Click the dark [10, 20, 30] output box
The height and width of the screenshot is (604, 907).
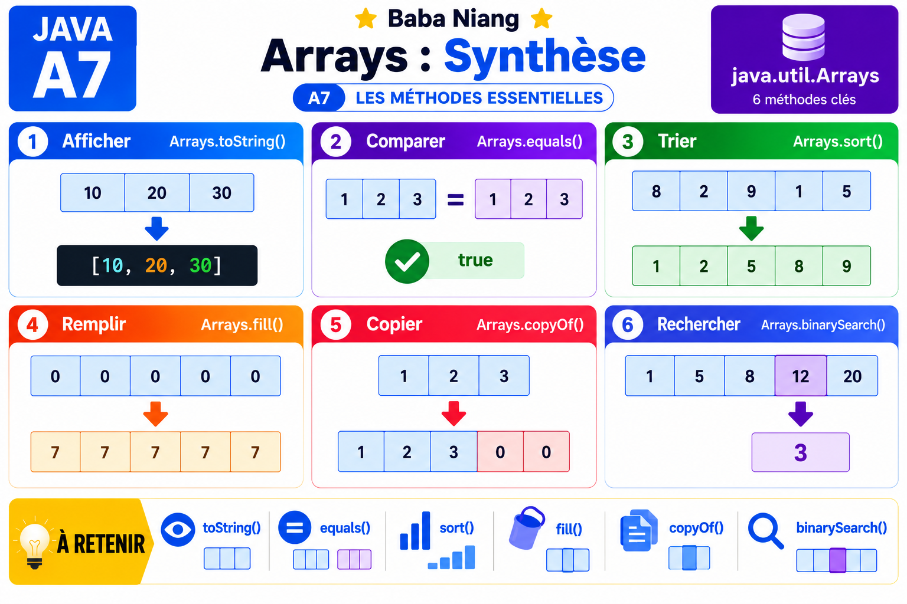pos(157,265)
